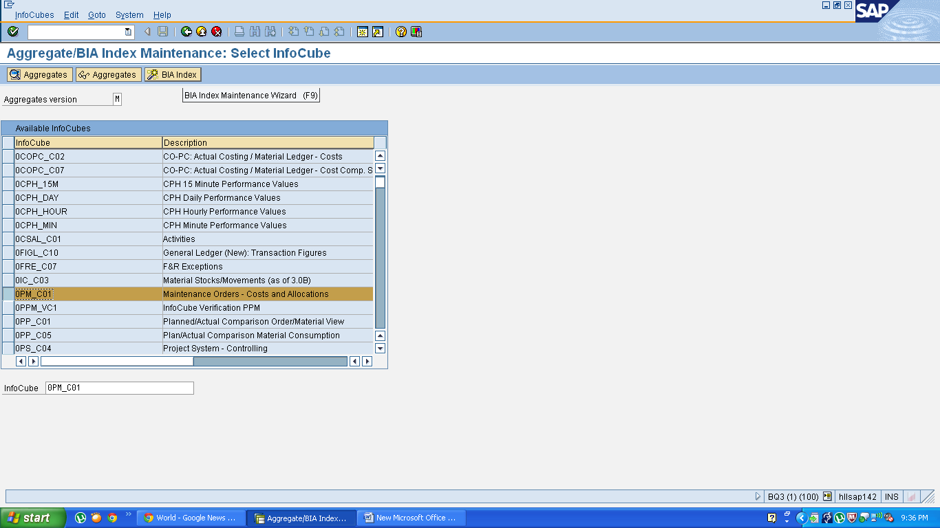Click the uTorrent quick launch icon

click(x=81, y=518)
